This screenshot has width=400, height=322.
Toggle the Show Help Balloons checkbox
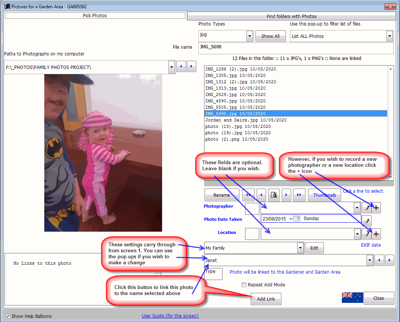8,316
